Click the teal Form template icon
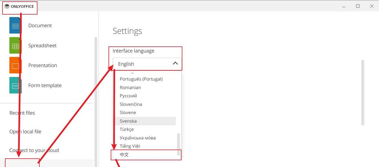The width and height of the screenshot is (379, 167). tap(15, 85)
